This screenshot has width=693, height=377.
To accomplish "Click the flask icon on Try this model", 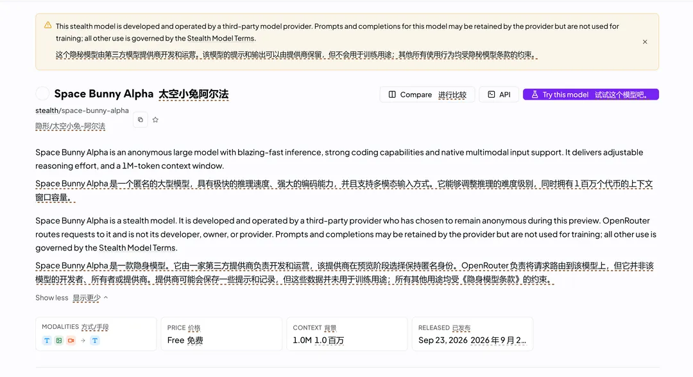I will click(535, 94).
